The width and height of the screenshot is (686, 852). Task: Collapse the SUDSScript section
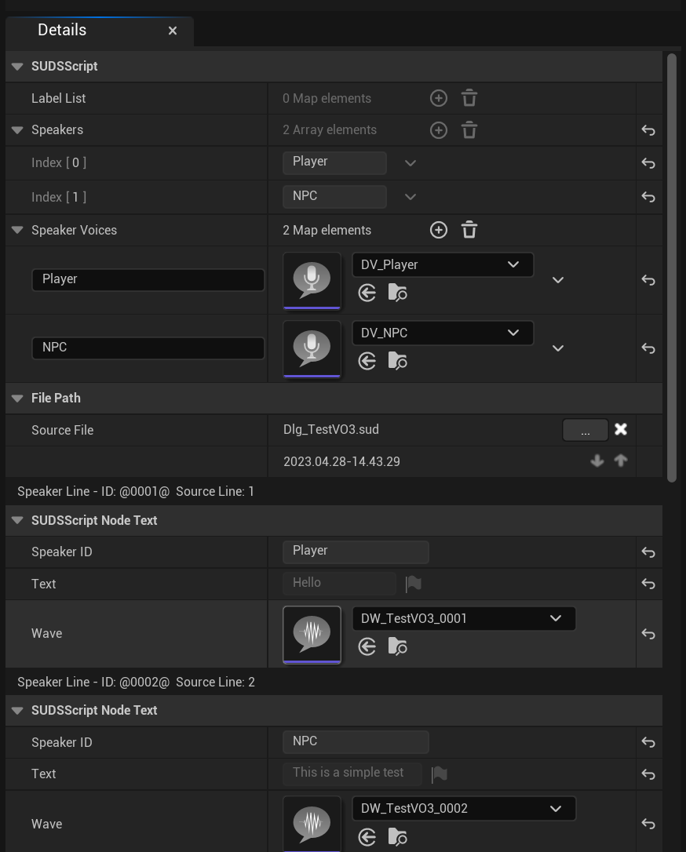(16, 66)
